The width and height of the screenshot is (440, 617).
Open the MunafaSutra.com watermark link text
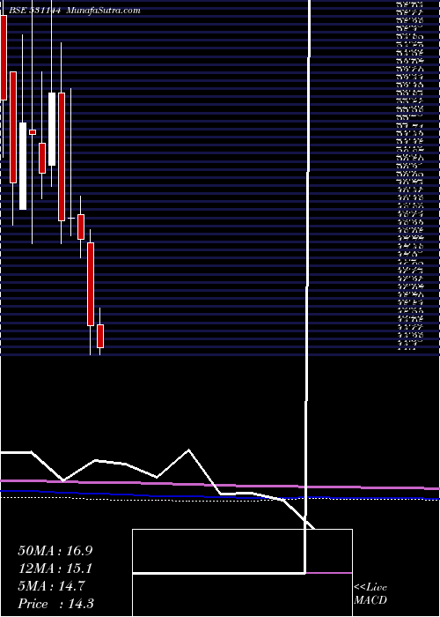pyautogui.click(x=103, y=11)
